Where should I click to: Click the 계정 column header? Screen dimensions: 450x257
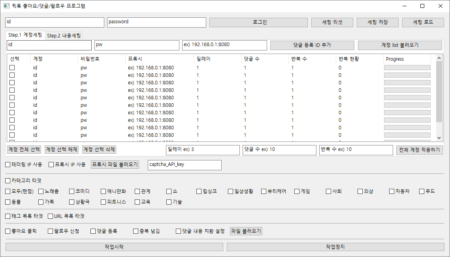54,59
